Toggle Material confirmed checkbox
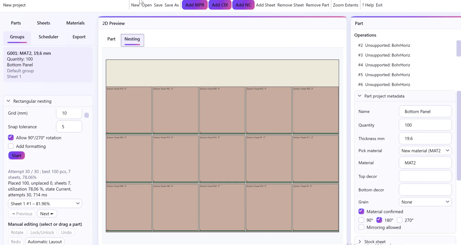The image size is (461, 245). coord(361,211)
